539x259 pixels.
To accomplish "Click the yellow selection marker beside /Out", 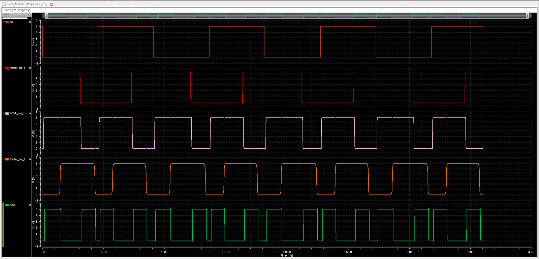I will coord(3,225).
